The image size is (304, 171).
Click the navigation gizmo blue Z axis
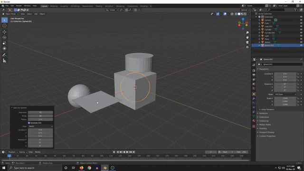click(x=243, y=19)
